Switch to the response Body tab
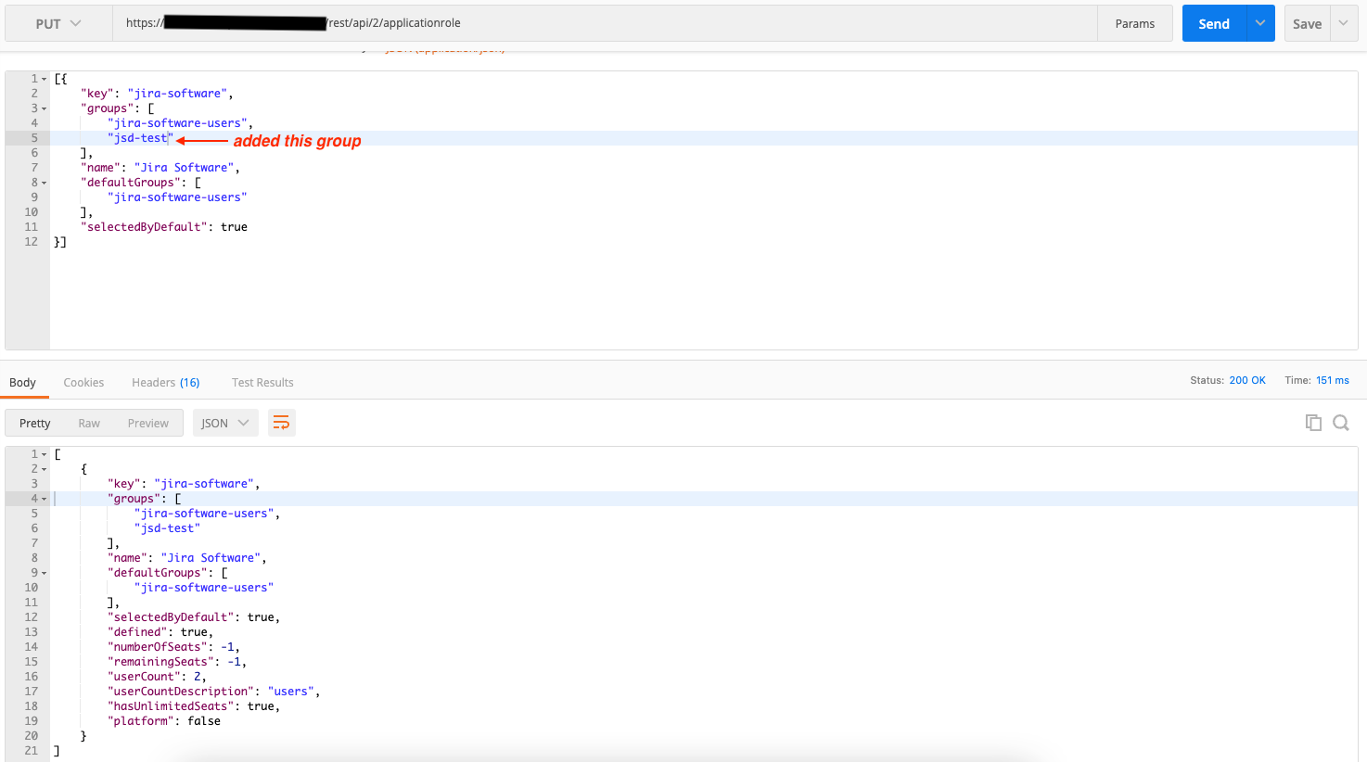1367x762 pixels. point(22,382)
